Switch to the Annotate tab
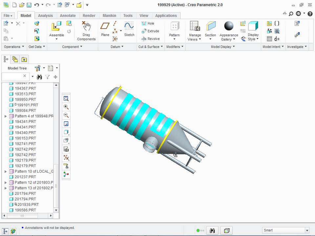Image resolution: width=315 pixels, height=236 pixels. tap(68, 16)
